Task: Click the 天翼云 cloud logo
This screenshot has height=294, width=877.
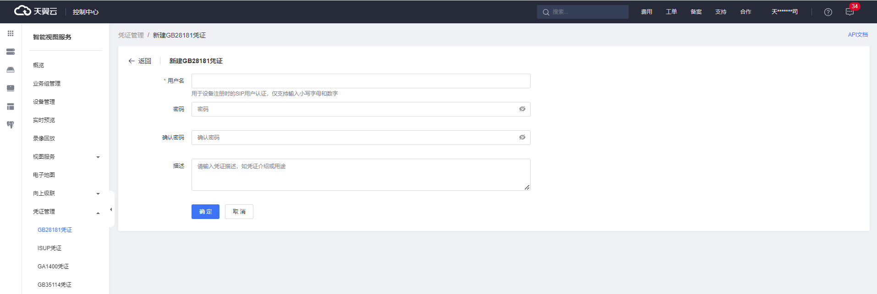Action: (x=36, y=11)
